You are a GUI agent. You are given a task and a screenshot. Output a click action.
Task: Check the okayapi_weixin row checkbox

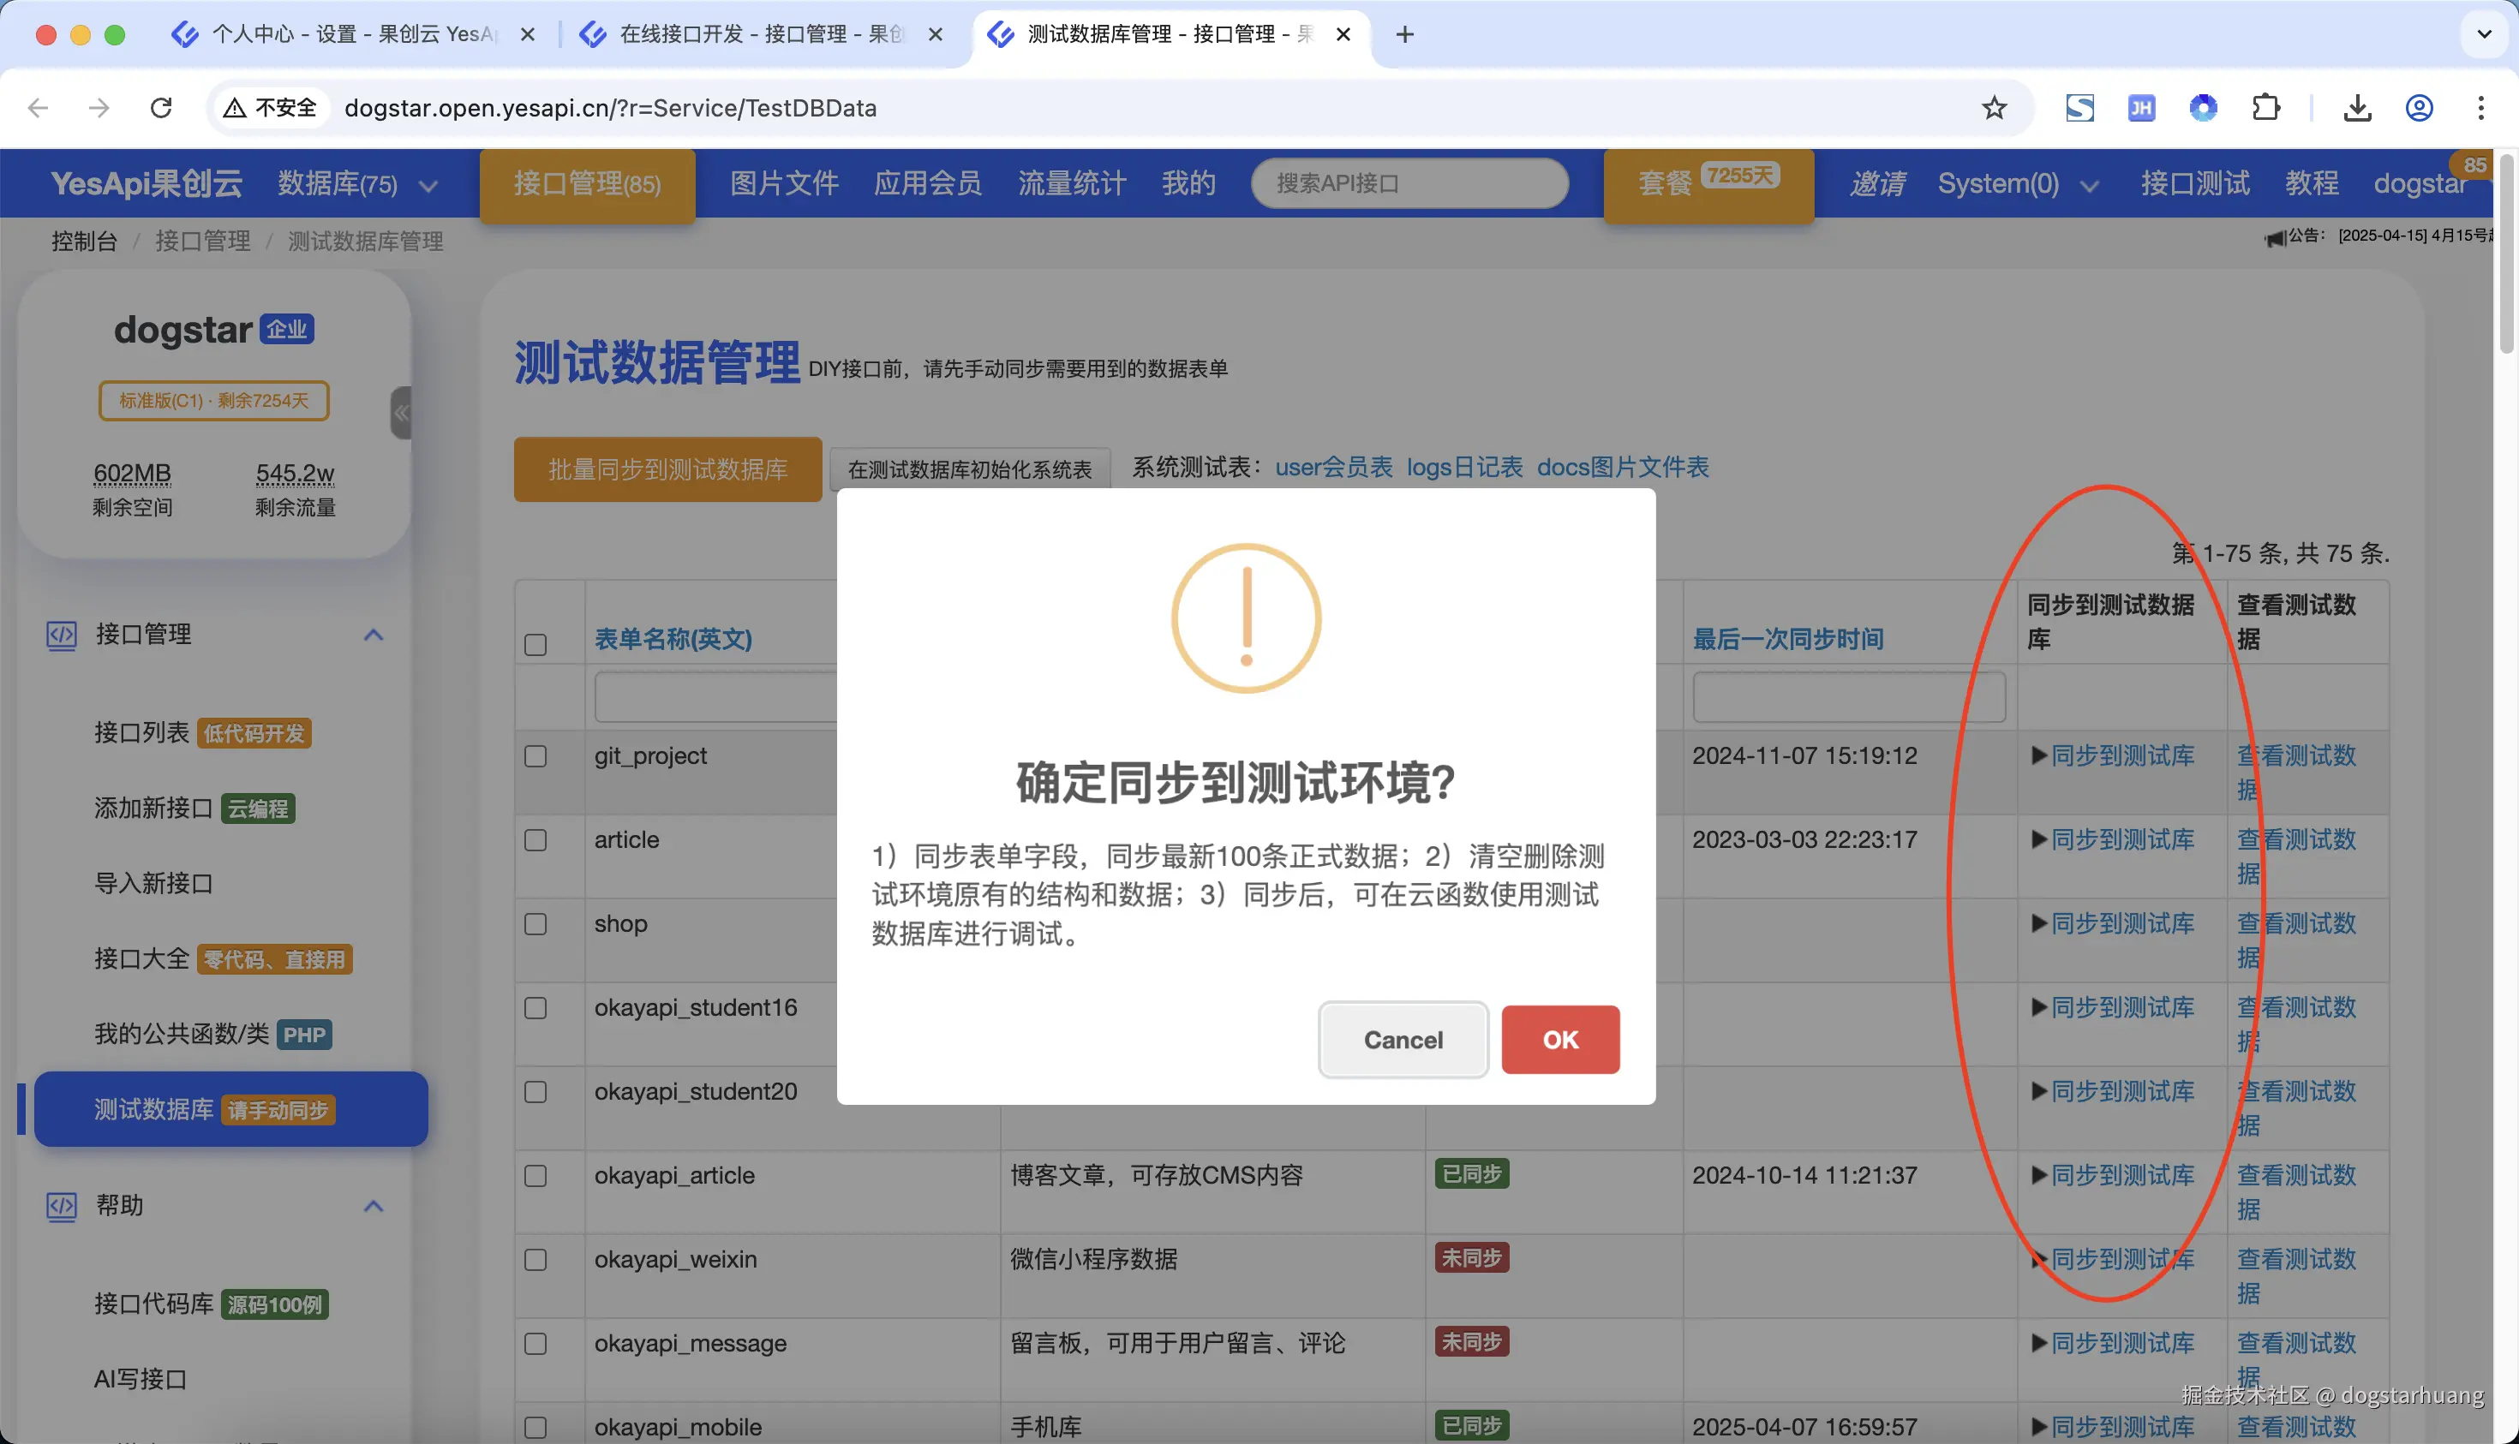[x=536, y=1260]
